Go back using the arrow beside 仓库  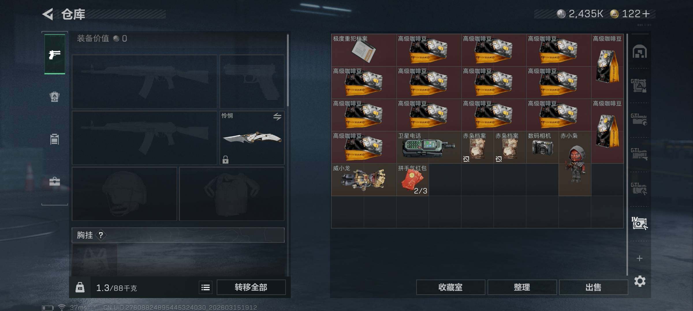[48, 14]
